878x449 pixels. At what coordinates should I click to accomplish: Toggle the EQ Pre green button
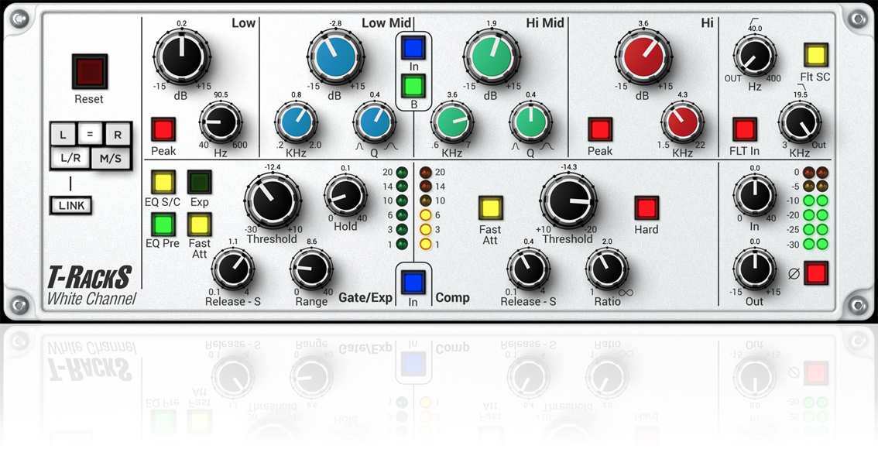[x=163, y=225]
